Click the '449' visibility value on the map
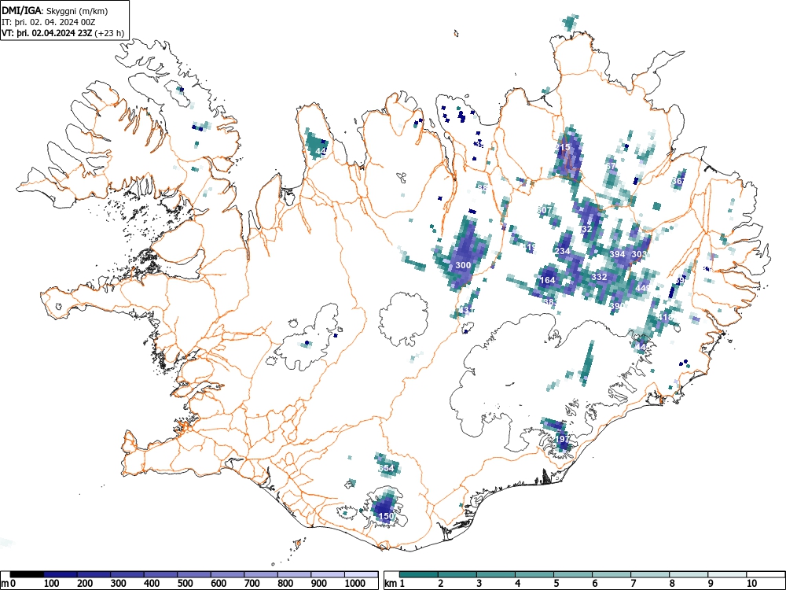The width and height of the screenshot is (786, 590). 642,288
